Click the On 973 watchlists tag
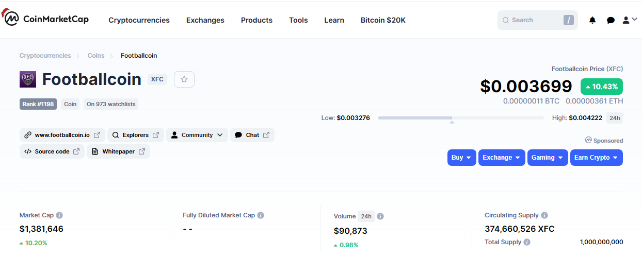642x257 pixels. (111, 104)
